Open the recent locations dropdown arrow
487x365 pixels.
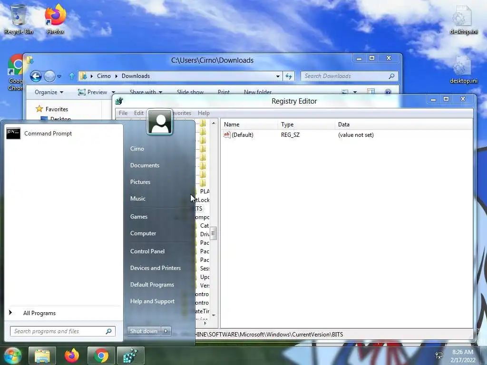click(59, 77)
